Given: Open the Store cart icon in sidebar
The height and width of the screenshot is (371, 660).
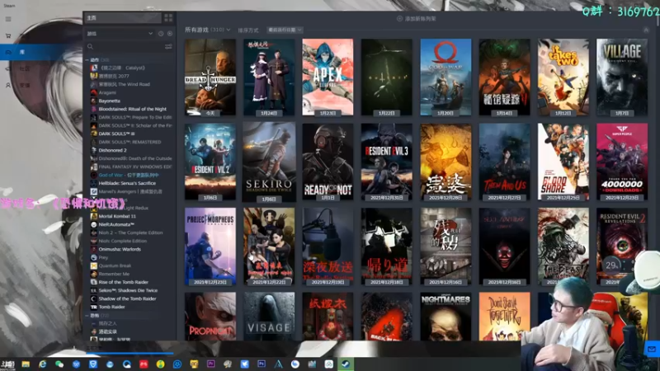Looking at the screenshot, I should pyautogui.click(x=8, y=35).
